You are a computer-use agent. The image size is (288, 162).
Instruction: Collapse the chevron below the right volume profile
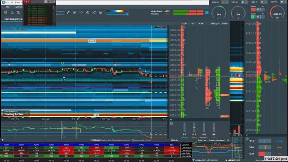(x=247, y=135)
